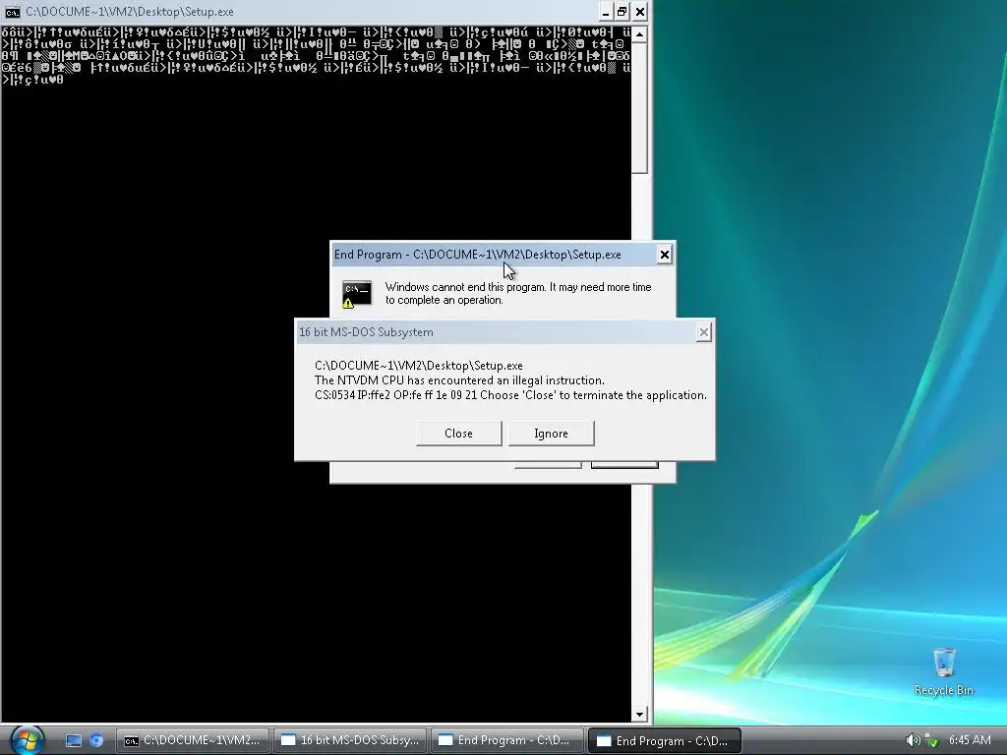The image size is (1007, 755).
Task: Click the garbled console output text
Action: pyautogui.click(x=316, y=56)
